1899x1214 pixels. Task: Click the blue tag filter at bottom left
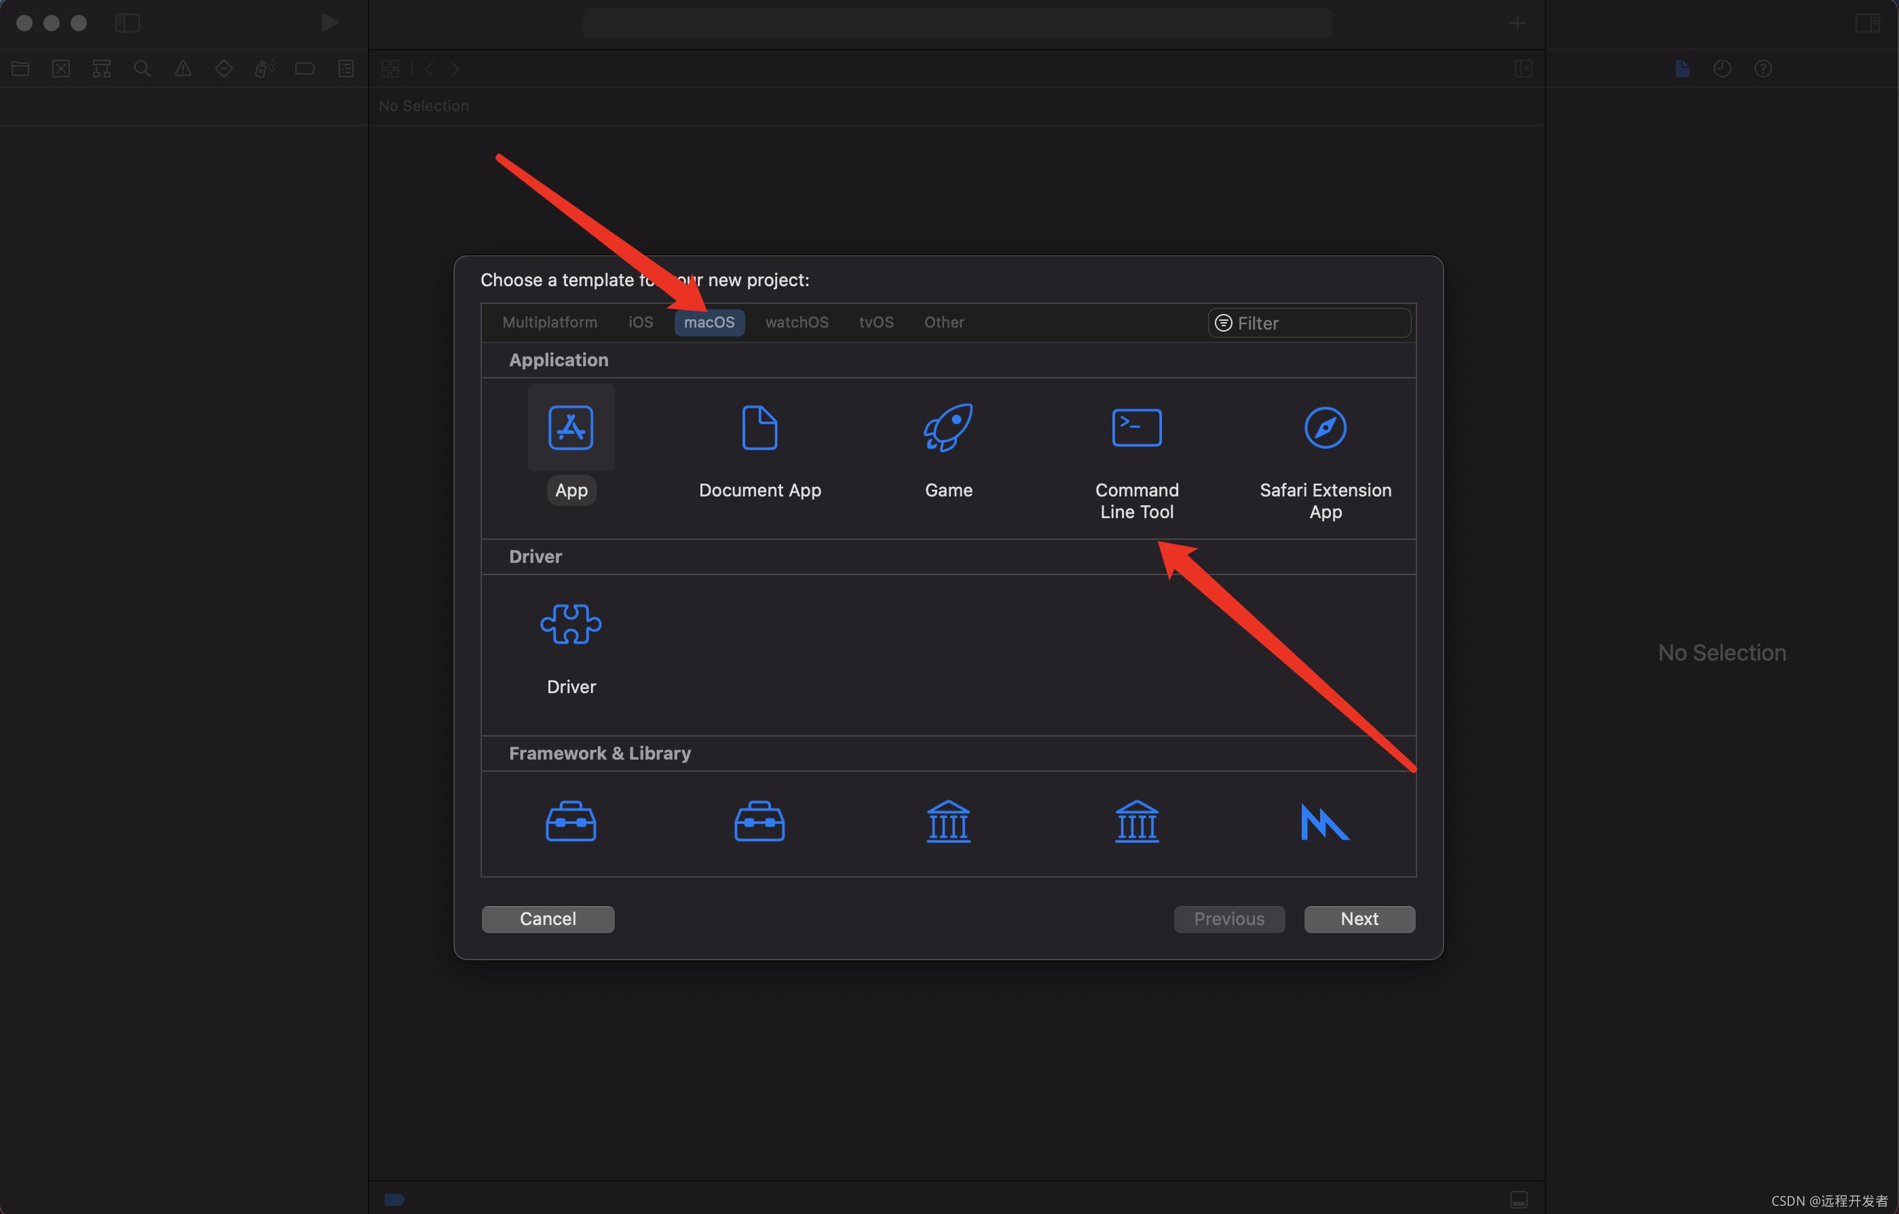click(x=394, y=1199)
